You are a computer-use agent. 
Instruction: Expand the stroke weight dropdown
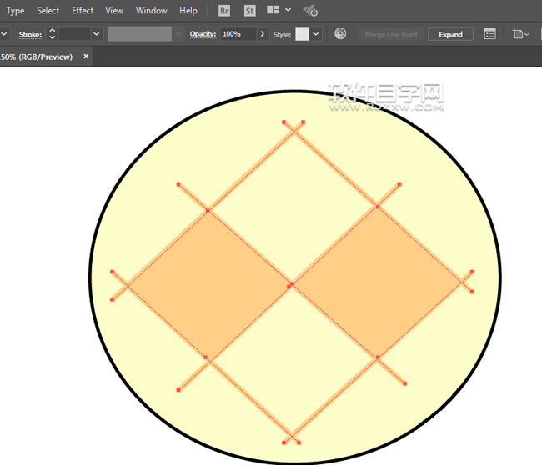96,34
